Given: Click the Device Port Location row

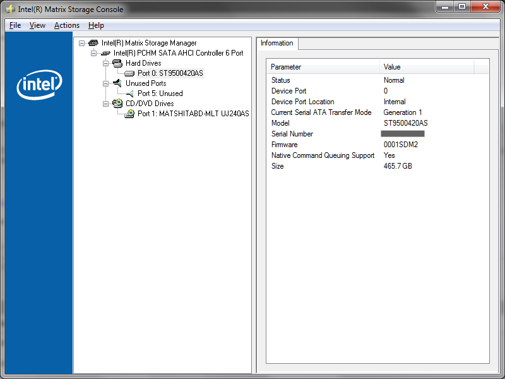Looking at the screenshot, I should click(377, 102).
